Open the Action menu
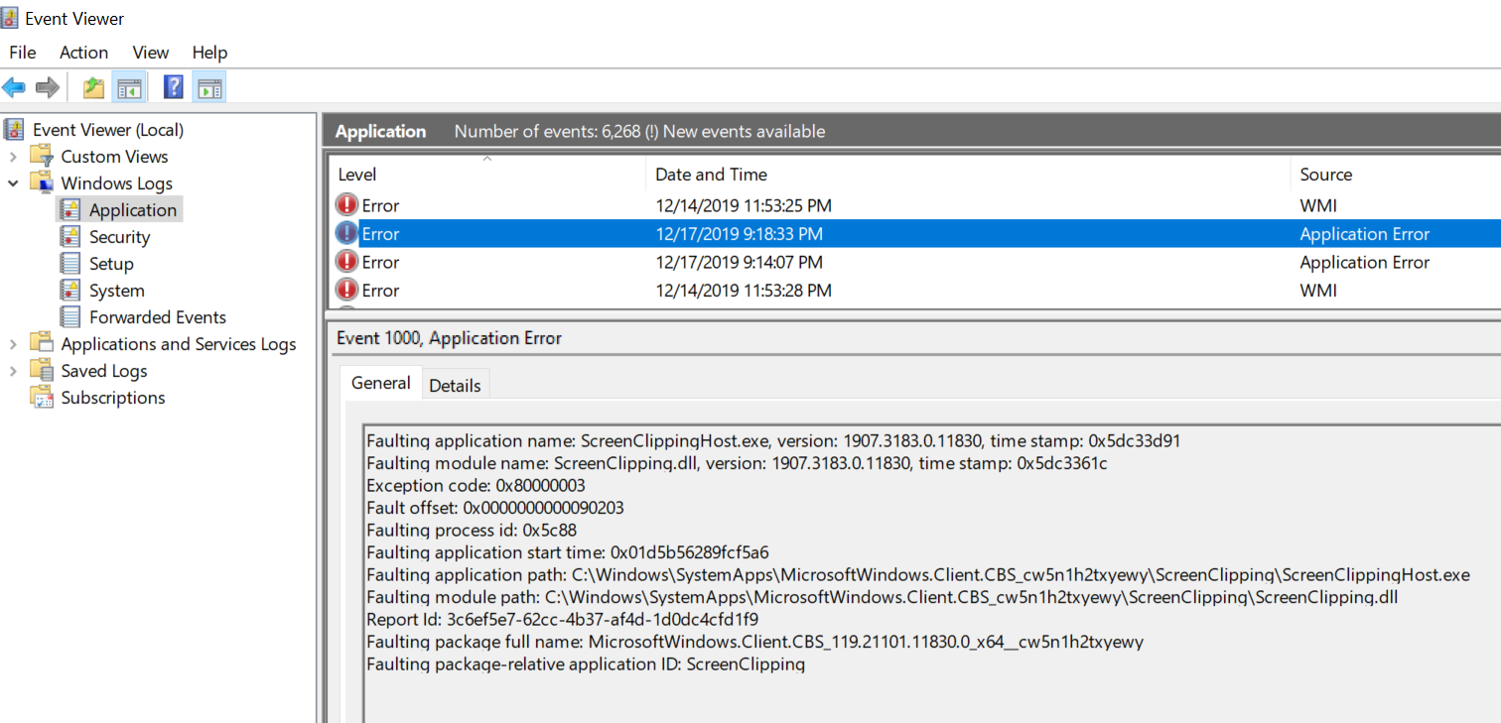The width and height of the screenshot is (1501, 723). point(83,53)
